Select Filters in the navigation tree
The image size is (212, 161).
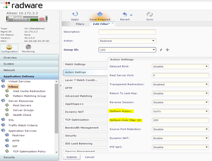click(x=13, y=86)
